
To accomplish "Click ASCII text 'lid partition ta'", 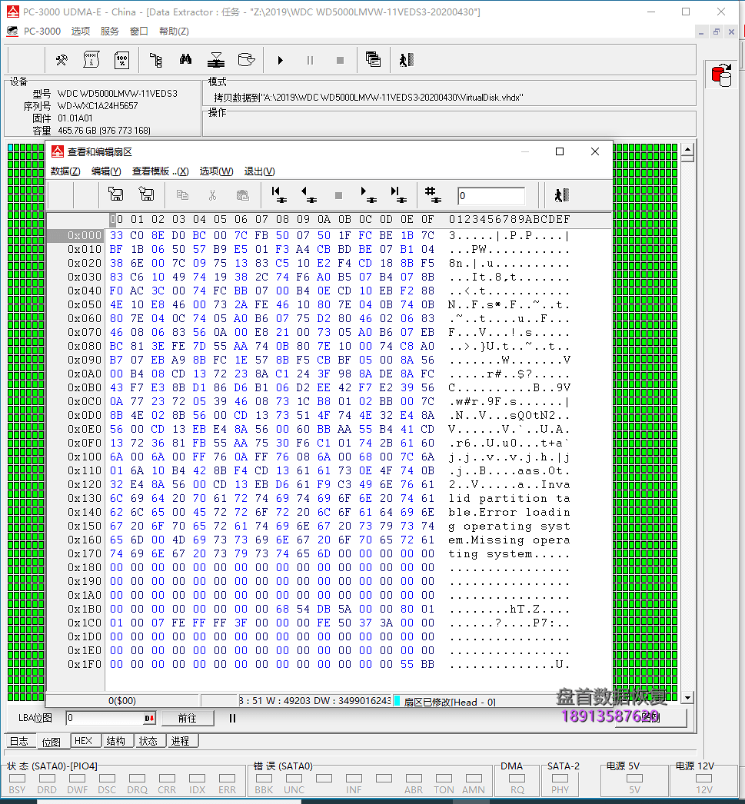I will click(509, 498).
